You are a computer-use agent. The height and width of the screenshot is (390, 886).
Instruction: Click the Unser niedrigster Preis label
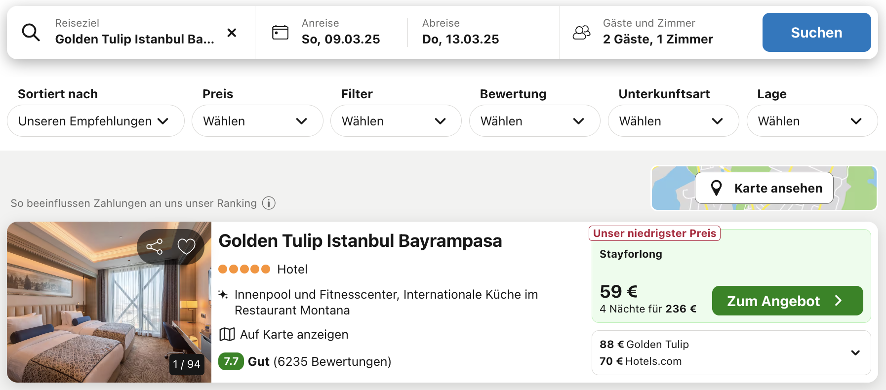(x=654, y=233)
